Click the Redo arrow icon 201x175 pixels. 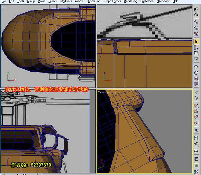click(196, 15)
